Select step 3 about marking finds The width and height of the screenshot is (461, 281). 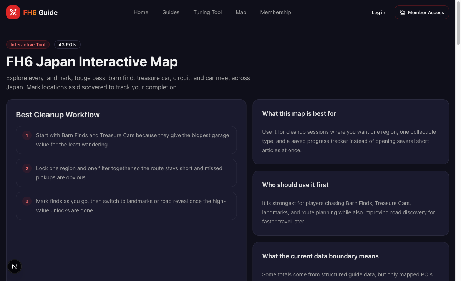pyautogui.click(x=126, y=206)
